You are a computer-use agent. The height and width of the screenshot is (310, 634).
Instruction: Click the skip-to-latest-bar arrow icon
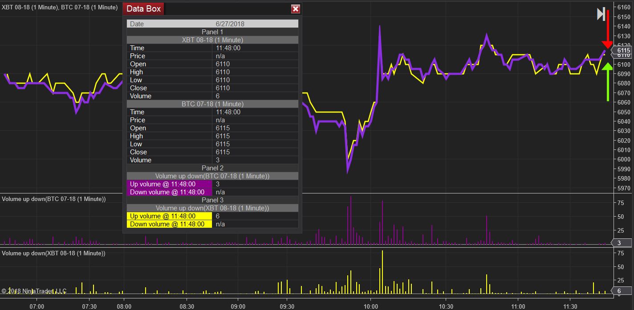[x=601, y=14]
